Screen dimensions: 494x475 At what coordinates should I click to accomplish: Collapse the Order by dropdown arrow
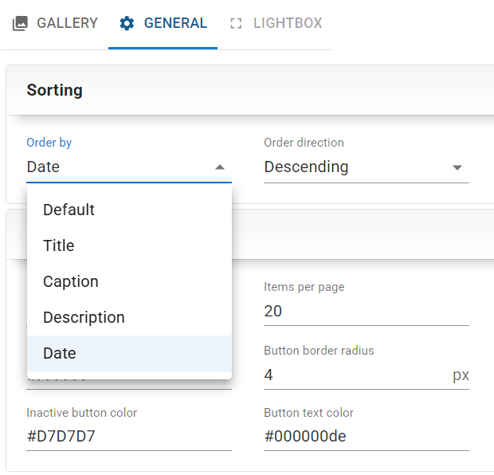click(220, 167)
